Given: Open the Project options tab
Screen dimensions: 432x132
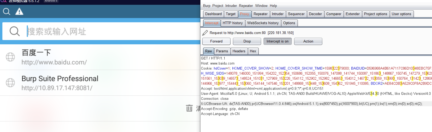Looking at the screenshot, I should 376,14.
